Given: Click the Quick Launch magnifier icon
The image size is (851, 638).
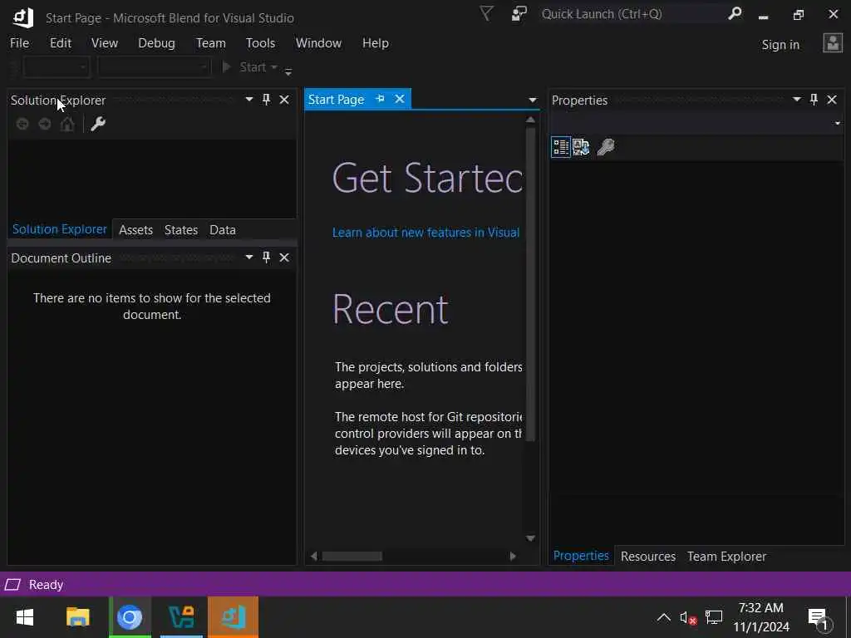Looking at the screenshot, I should [735, 13].
